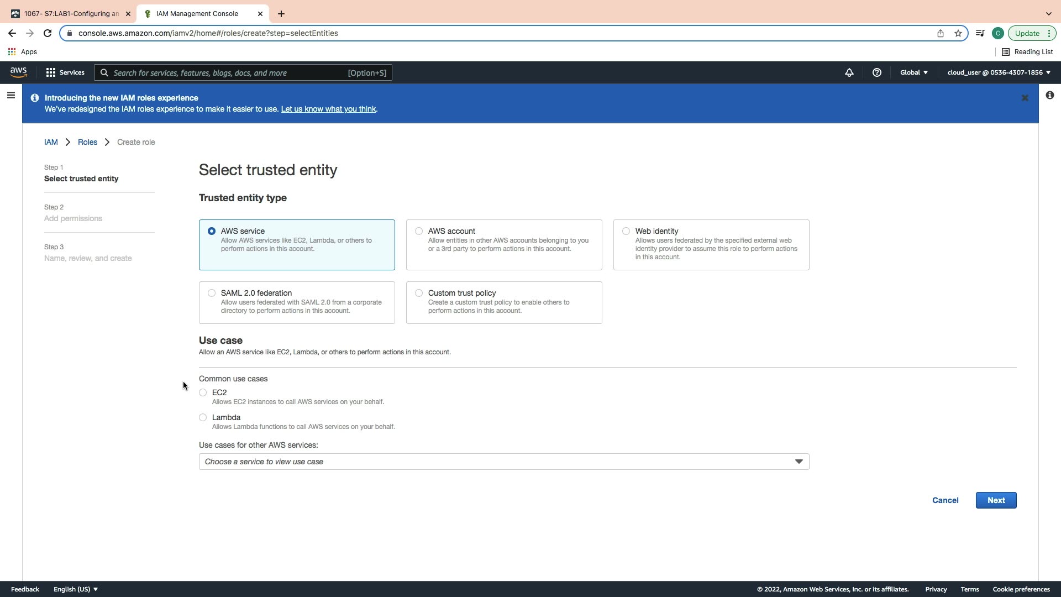This screenshot has height=597, width=1061.
Task: Expand the cloud_user account menu
Action: pos(999,72)
